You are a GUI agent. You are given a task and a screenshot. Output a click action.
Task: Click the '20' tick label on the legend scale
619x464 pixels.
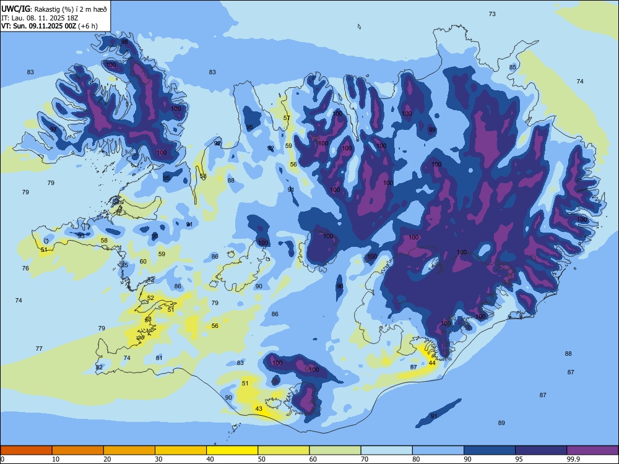point(107,459)
